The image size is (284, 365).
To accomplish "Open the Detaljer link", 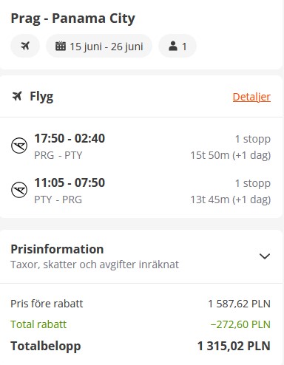I will tap(251, 97).
